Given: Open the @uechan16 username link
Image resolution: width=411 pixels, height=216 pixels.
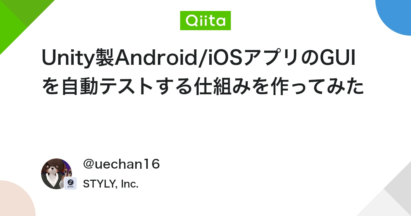Looking at the screenshot, I should tap(122, 165).
